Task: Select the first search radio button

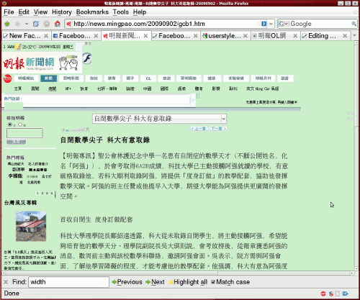Action: 10,124
